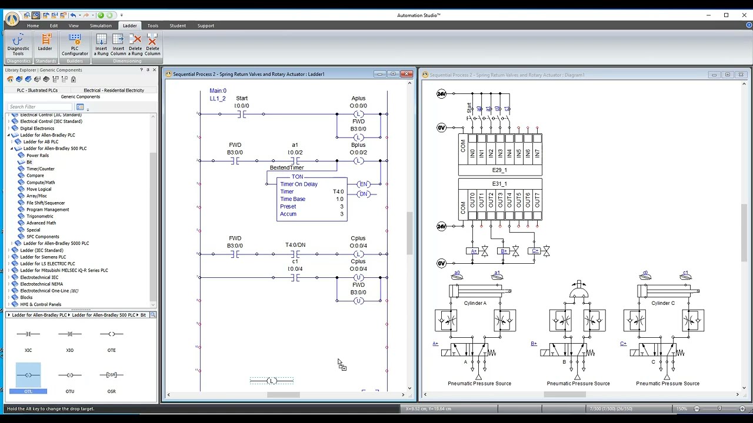Expand Ladder (IEC Standard) node
The height and width of the screenshot is (423, 753).
(x=9, y=250)
